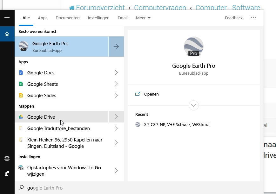
Task: Expand more actions with the circled chevron
Action: coord(193,105)
